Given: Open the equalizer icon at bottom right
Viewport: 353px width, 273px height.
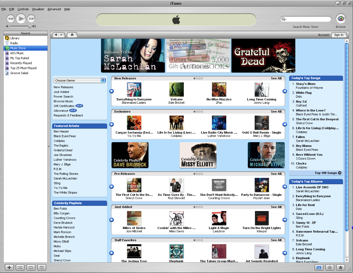Looking at the screenshot, I should 319,267.
